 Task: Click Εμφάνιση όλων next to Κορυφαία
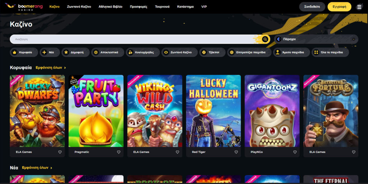point(51,67)
